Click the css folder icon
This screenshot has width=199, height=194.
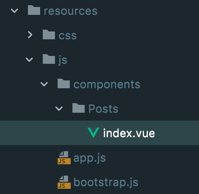point(49,35)
